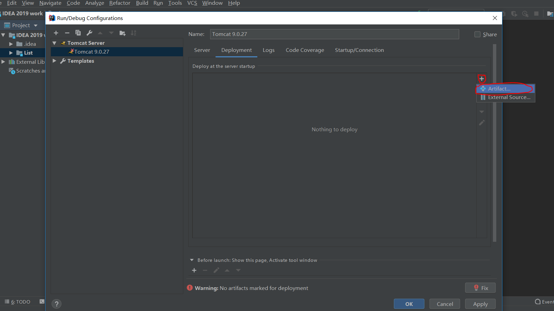
Task: Copy configuration icon in dialog toolbar
Action: click(78, 33)
